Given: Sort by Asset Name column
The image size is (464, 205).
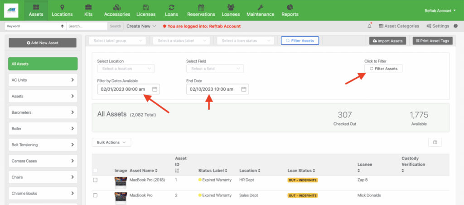Looking at the screenshot, I should (144, 171).
